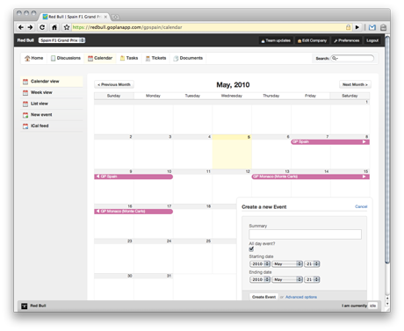Go back with the browser back arrow
404x331 pixels.
coord(21,27)
